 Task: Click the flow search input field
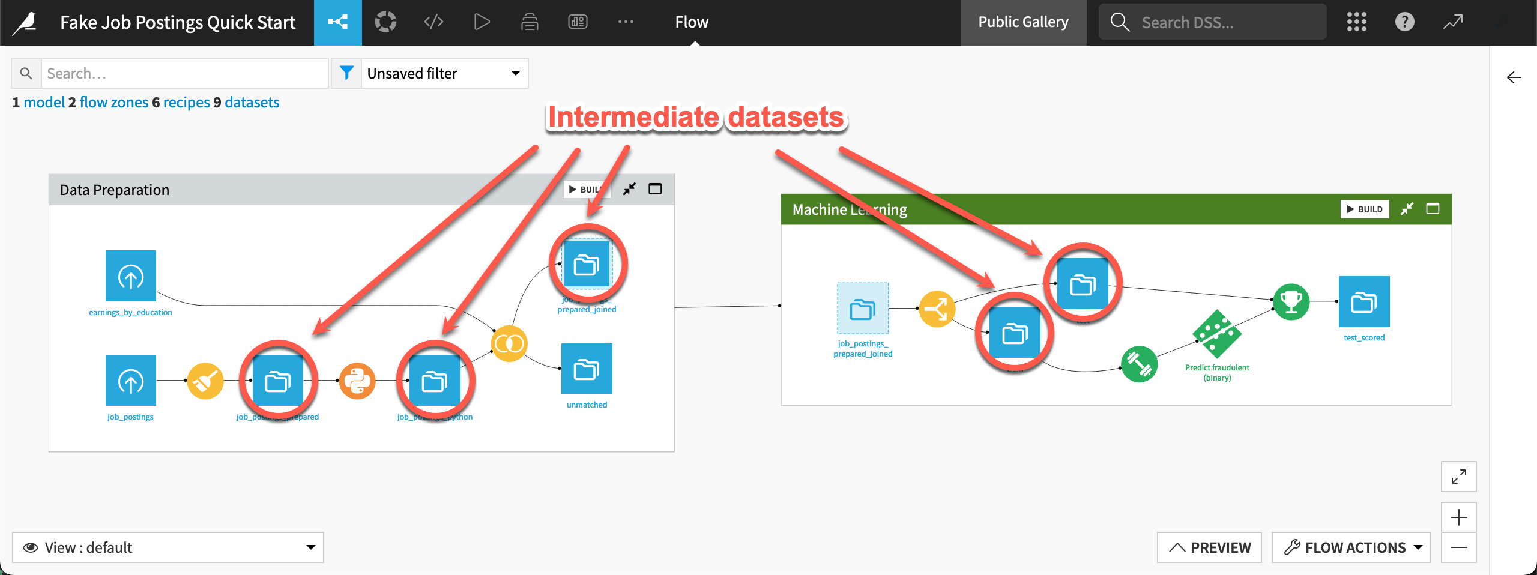tap(185, 73)
